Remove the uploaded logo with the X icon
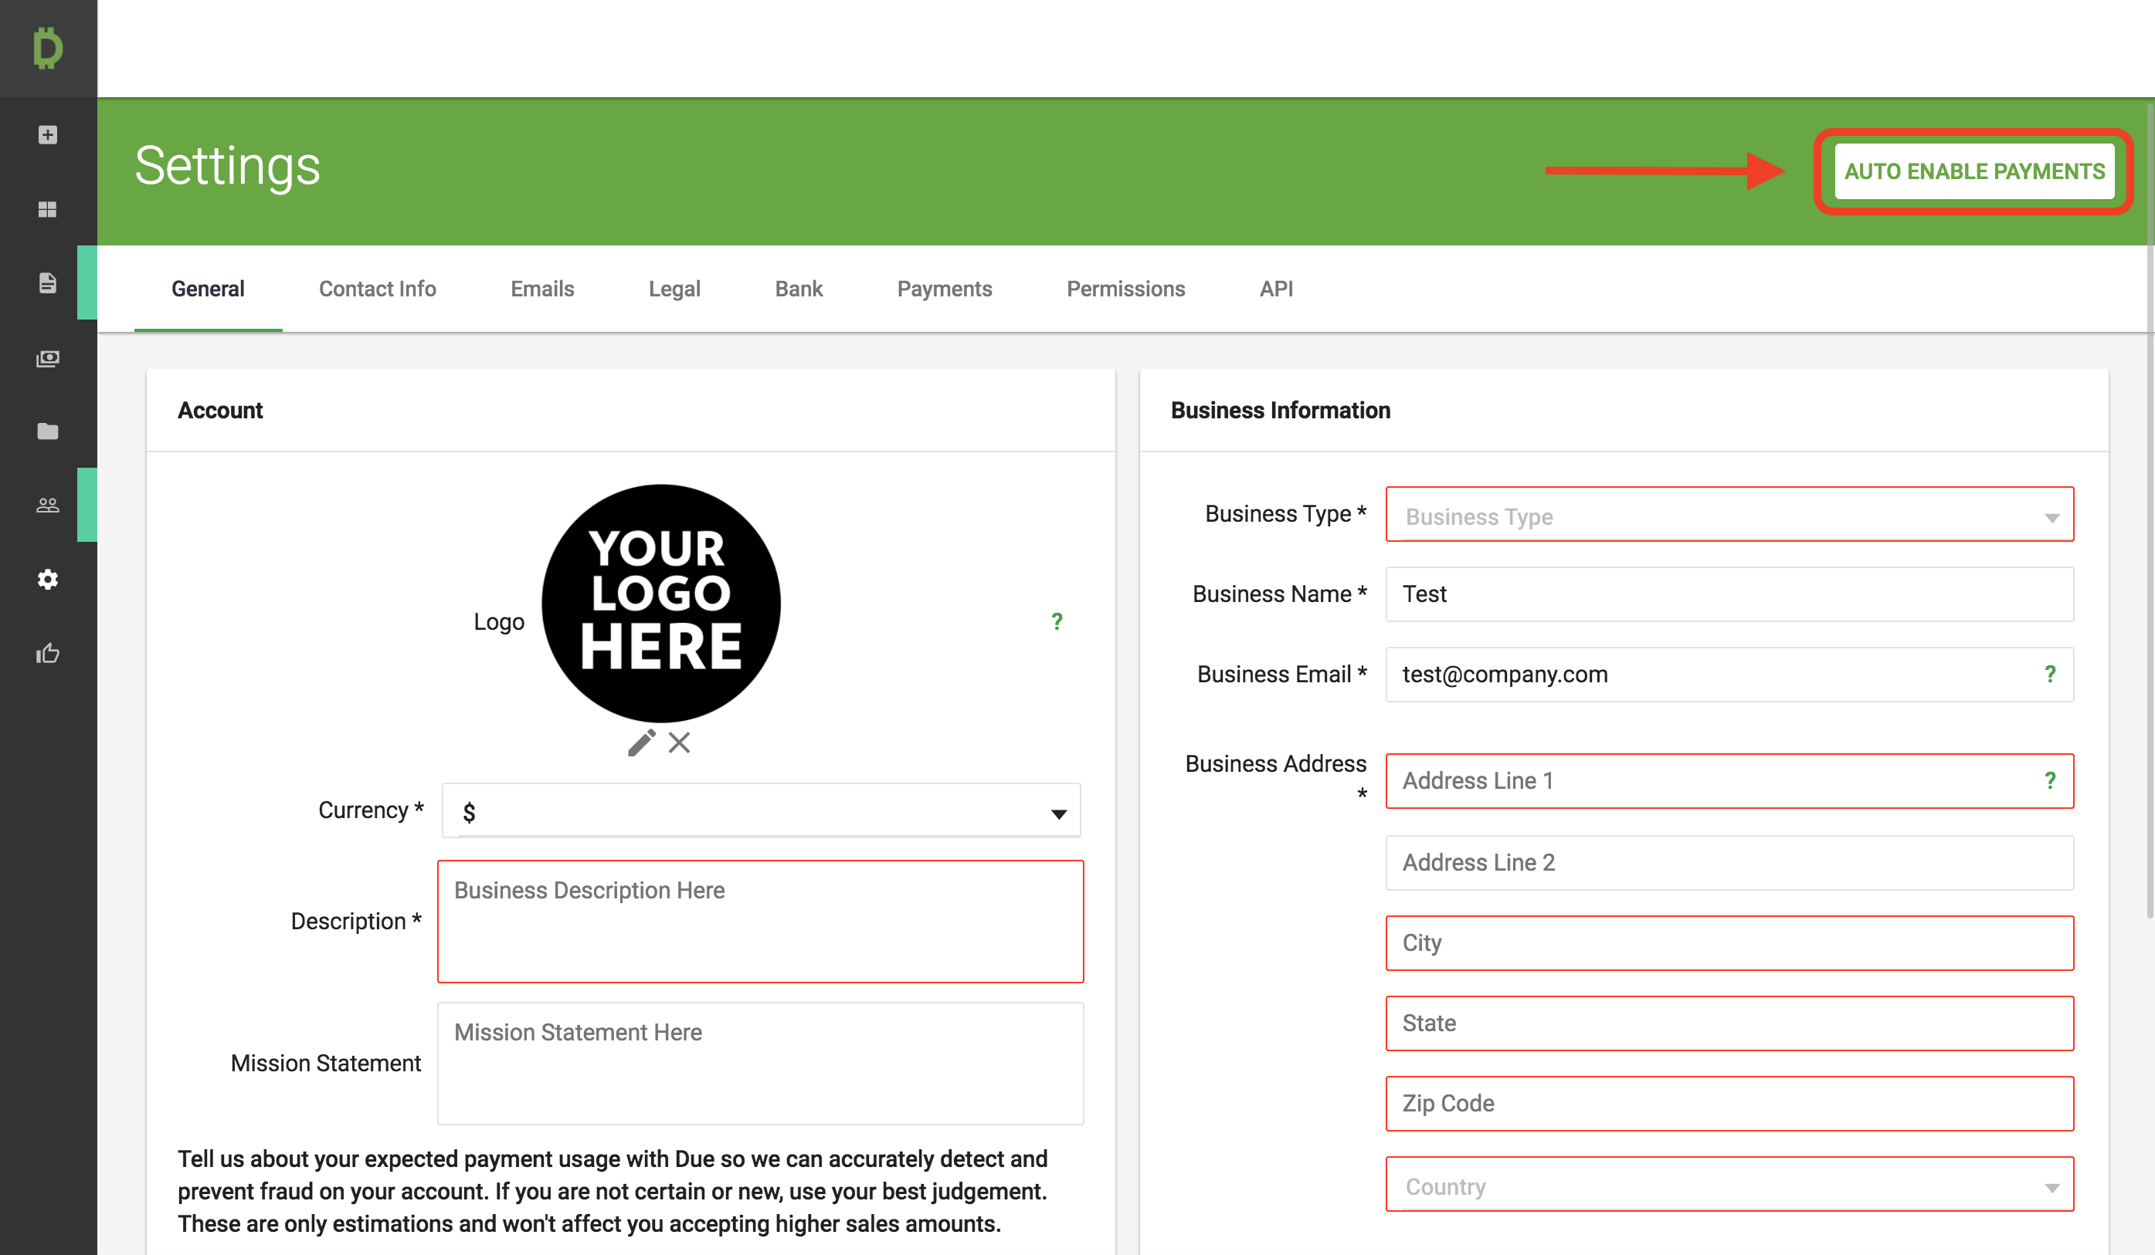The image size is (2155, 1255). click(x=680, y=743)
